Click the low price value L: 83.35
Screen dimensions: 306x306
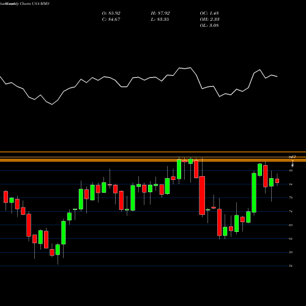tap(160, 20)
